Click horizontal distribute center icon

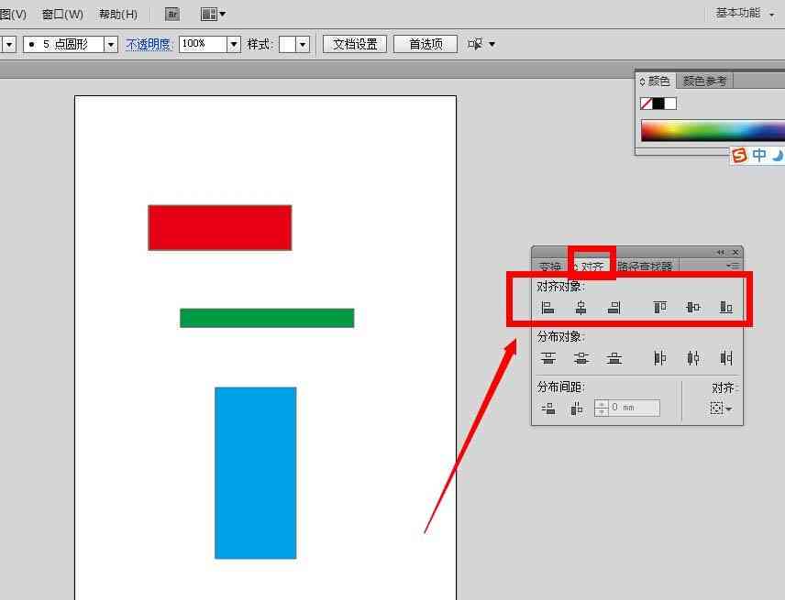click(x=693, y=358)
